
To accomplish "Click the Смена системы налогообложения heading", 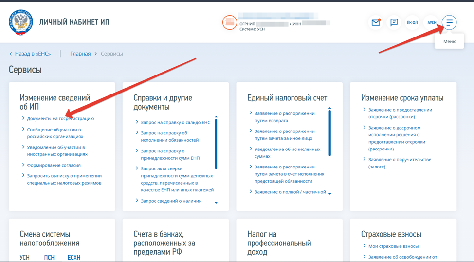I will [x=50, y=239].
